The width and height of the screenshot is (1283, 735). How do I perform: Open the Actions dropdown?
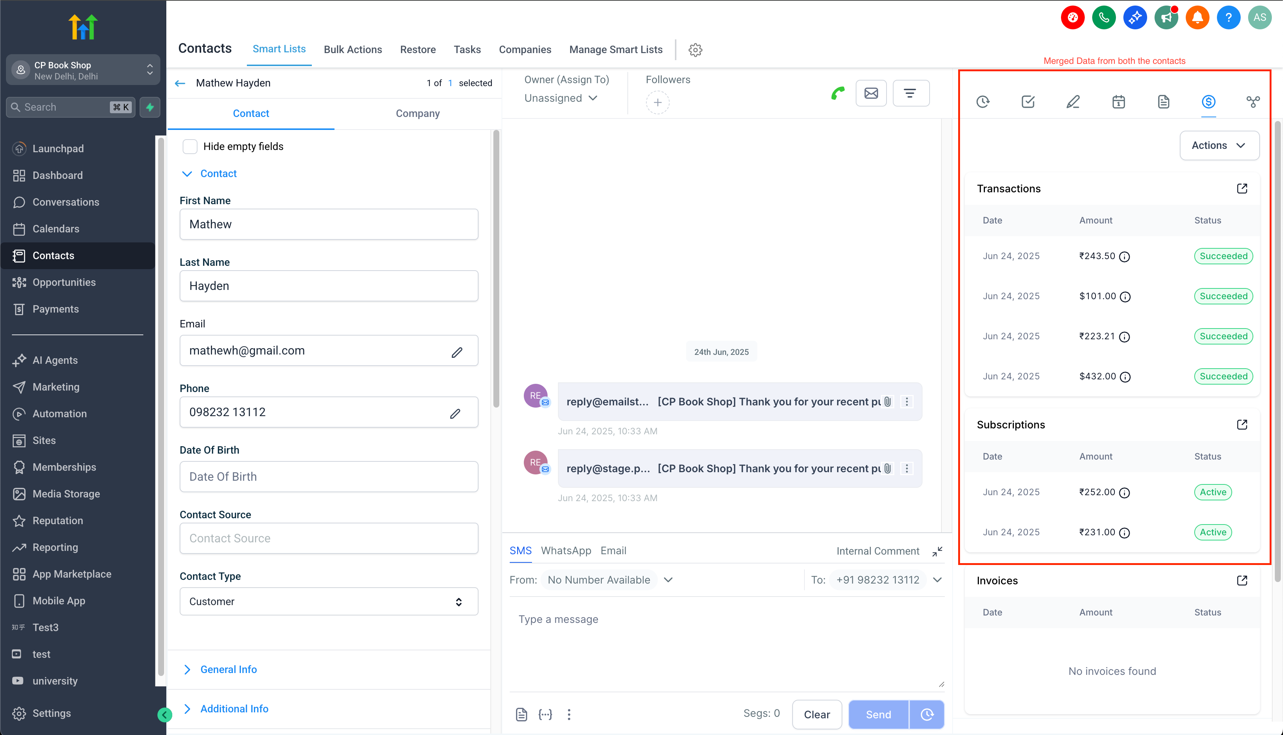1219,146
